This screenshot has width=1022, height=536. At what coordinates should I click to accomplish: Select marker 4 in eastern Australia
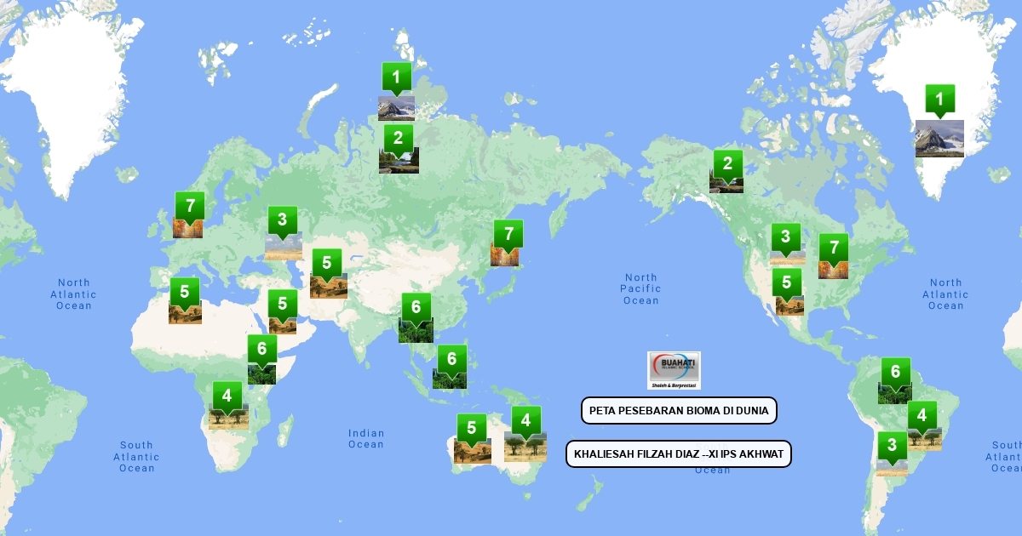pos(525,420)
